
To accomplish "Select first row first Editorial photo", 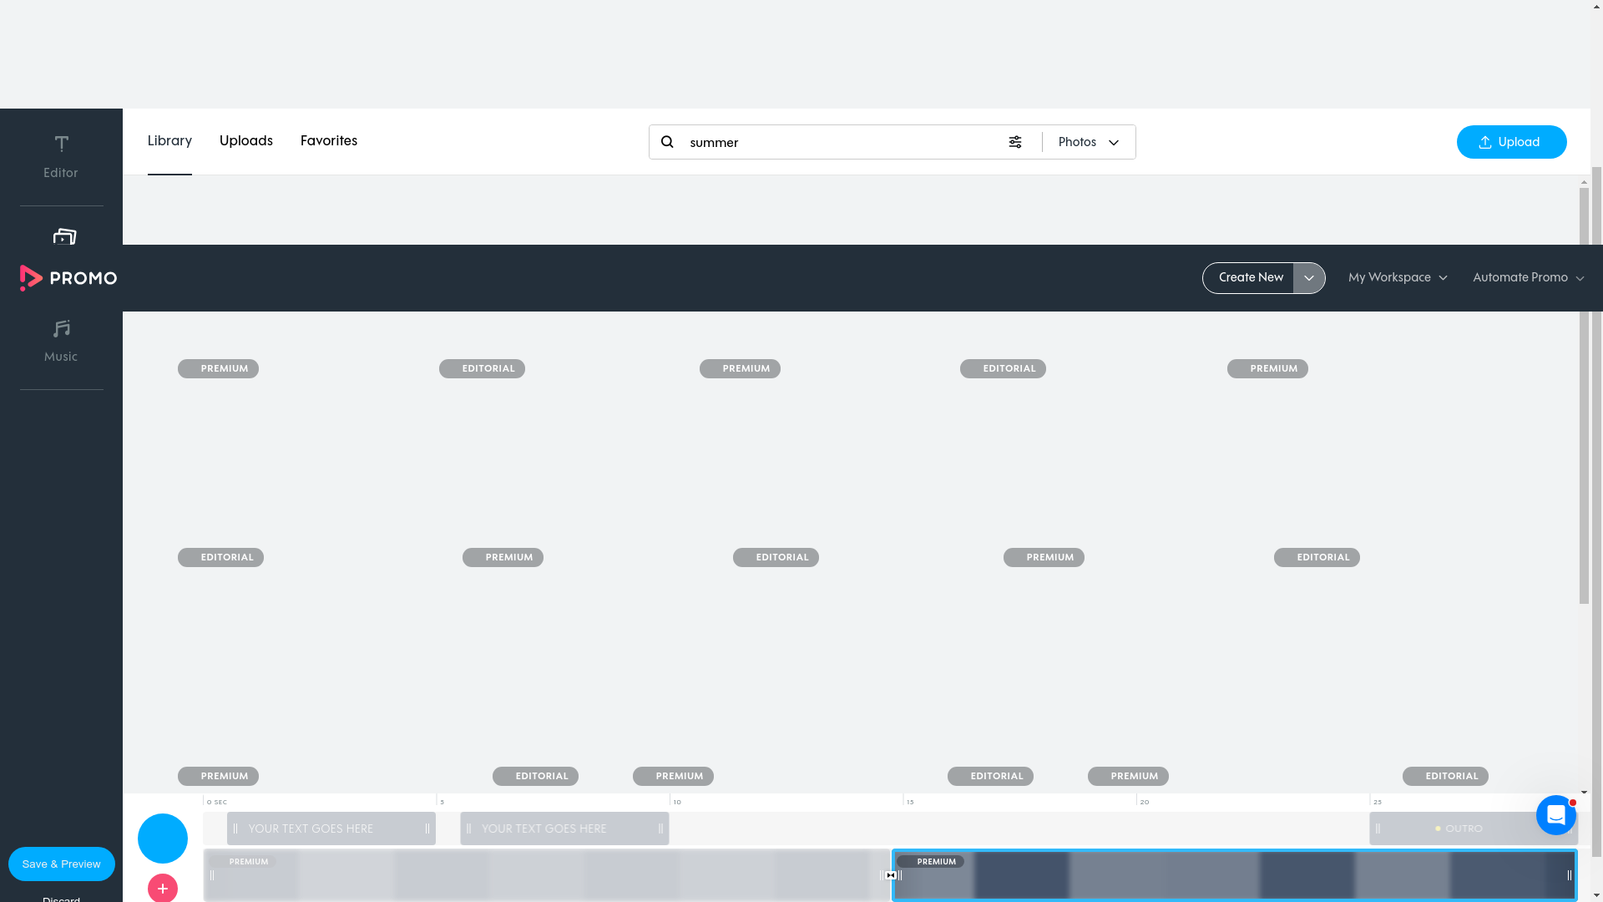I will click(x=482, y=368).
